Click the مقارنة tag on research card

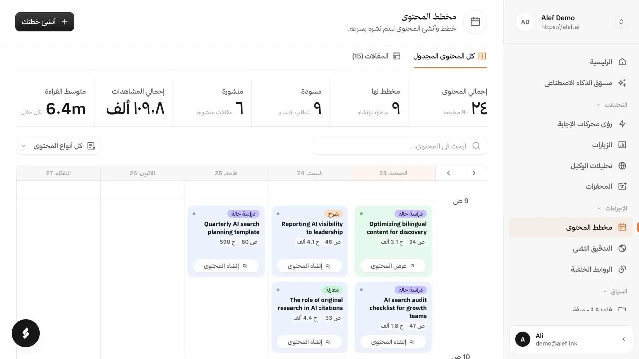333,290
